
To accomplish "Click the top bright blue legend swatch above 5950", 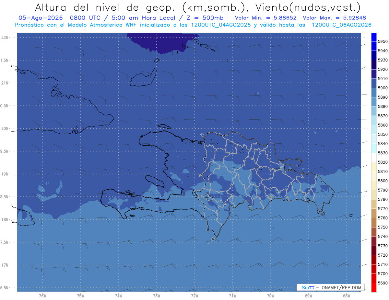I will coord(374,37).
